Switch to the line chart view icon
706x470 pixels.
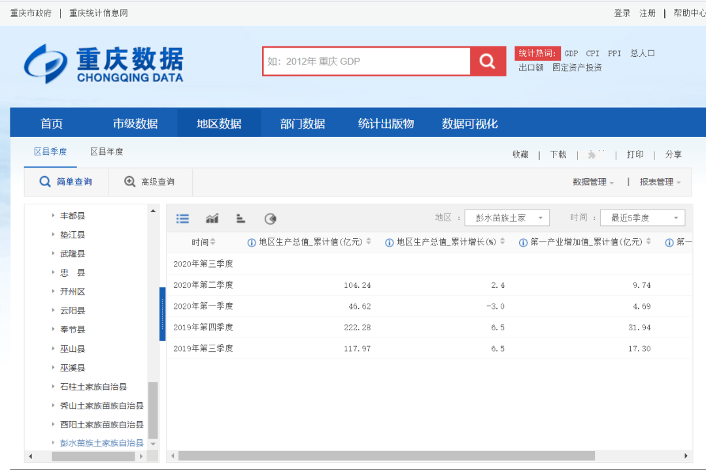[x=212, y=219]
